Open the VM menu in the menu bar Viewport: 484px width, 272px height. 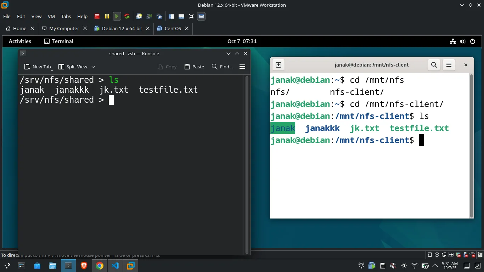(51, 16)
